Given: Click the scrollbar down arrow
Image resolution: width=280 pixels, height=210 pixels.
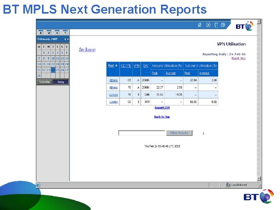Looking at the screenshot, I should (x=259, y=178).
